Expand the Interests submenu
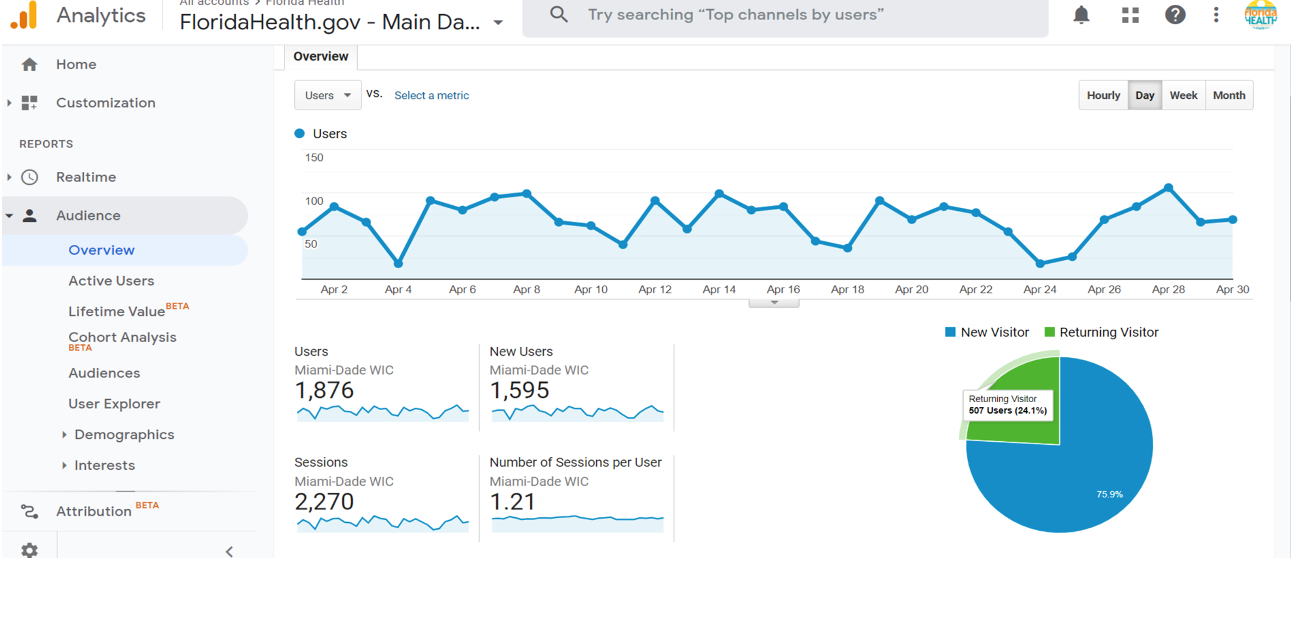1291x641 pixels. (64, 466)
